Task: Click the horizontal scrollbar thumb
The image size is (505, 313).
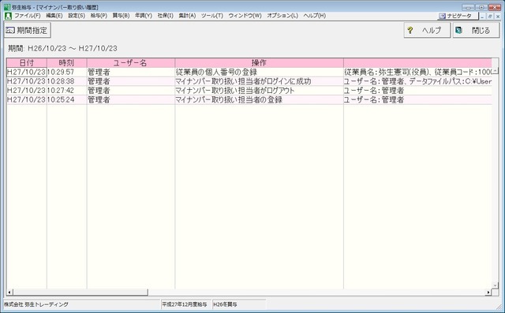Action: (80, 292)
